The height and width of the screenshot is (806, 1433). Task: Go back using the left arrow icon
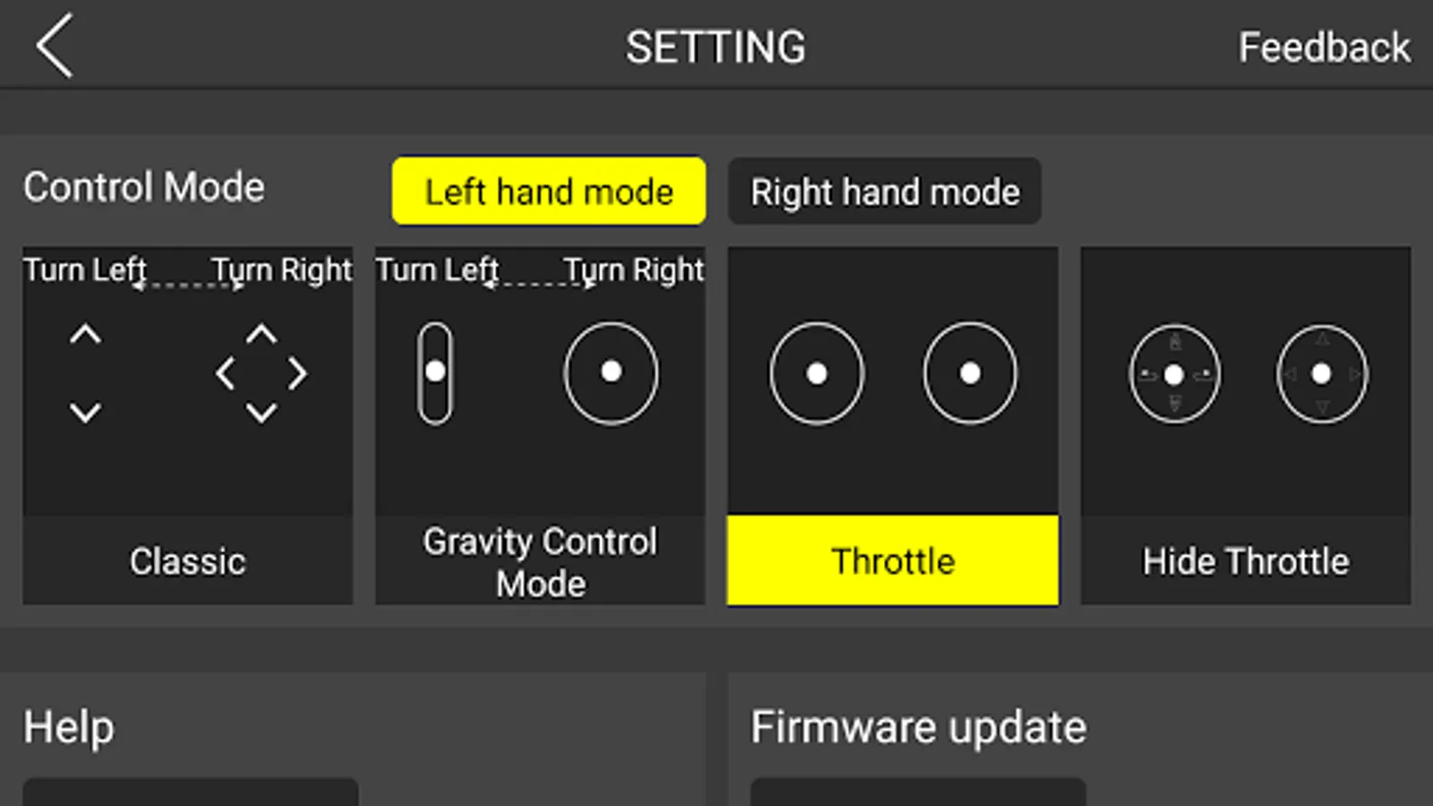tap(55, 47)
